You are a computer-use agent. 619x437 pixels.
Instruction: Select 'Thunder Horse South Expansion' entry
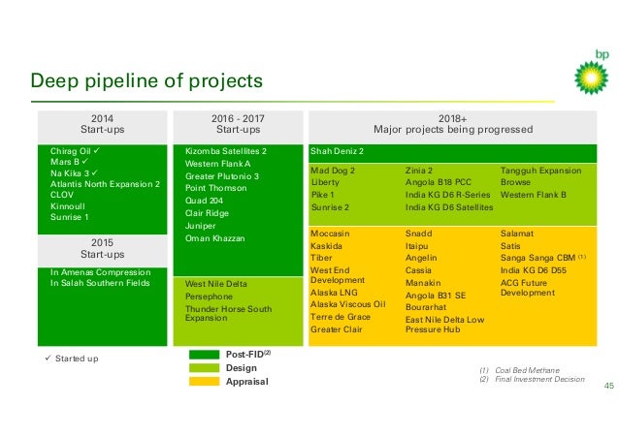tap(229, 313)
